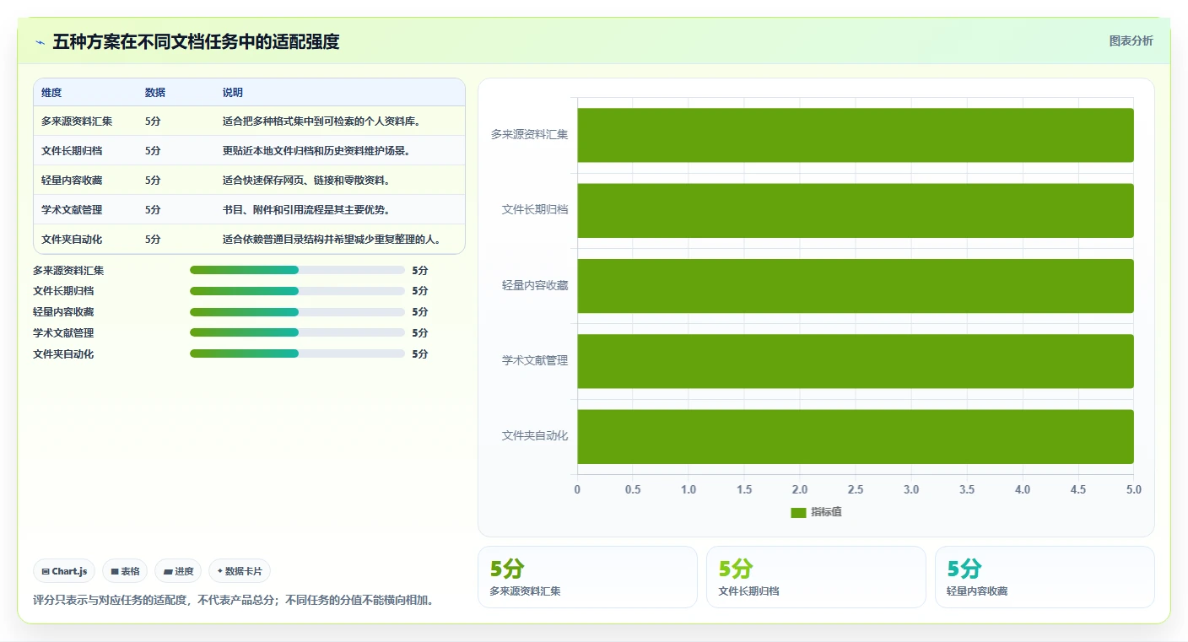
Task: Click the 文件夹自动化 chart bar
Action: [856, 437]
